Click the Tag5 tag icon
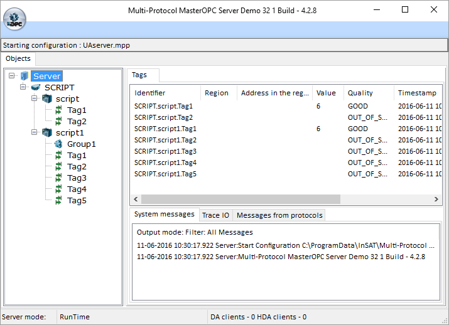 (58, 201)
